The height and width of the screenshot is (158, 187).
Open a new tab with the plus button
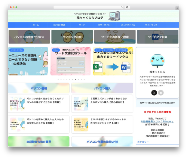[177, 8]
